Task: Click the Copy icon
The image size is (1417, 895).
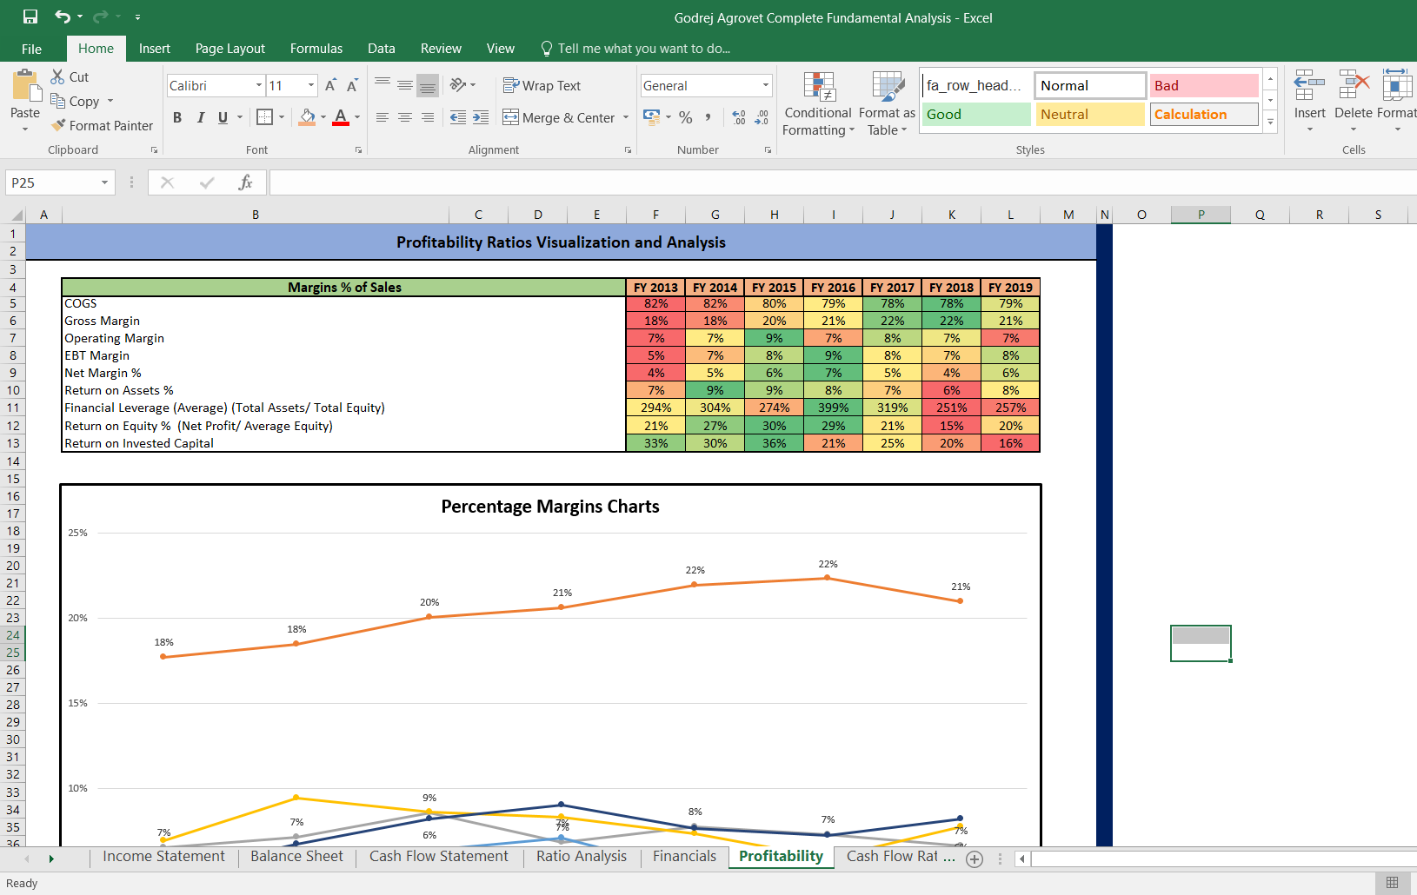Action: (x=58, y=101)
